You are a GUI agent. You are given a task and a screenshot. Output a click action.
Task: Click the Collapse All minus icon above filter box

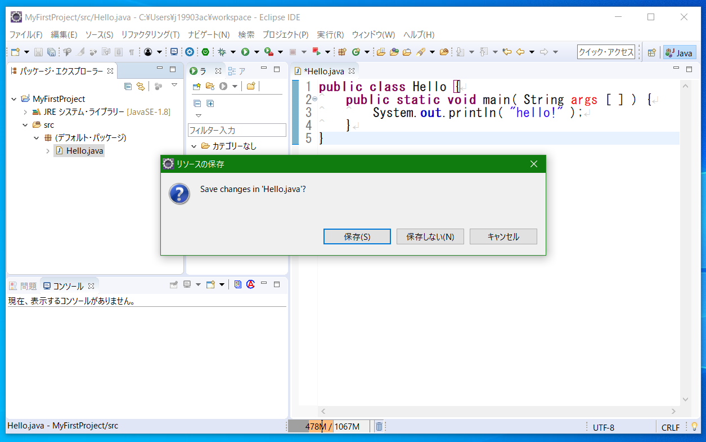coord(197,103)
